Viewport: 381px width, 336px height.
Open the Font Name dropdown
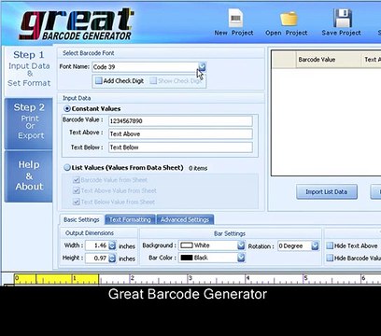(x=202, y=67)
